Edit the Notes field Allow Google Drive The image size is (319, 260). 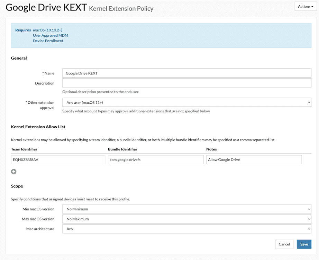[254, 160]
